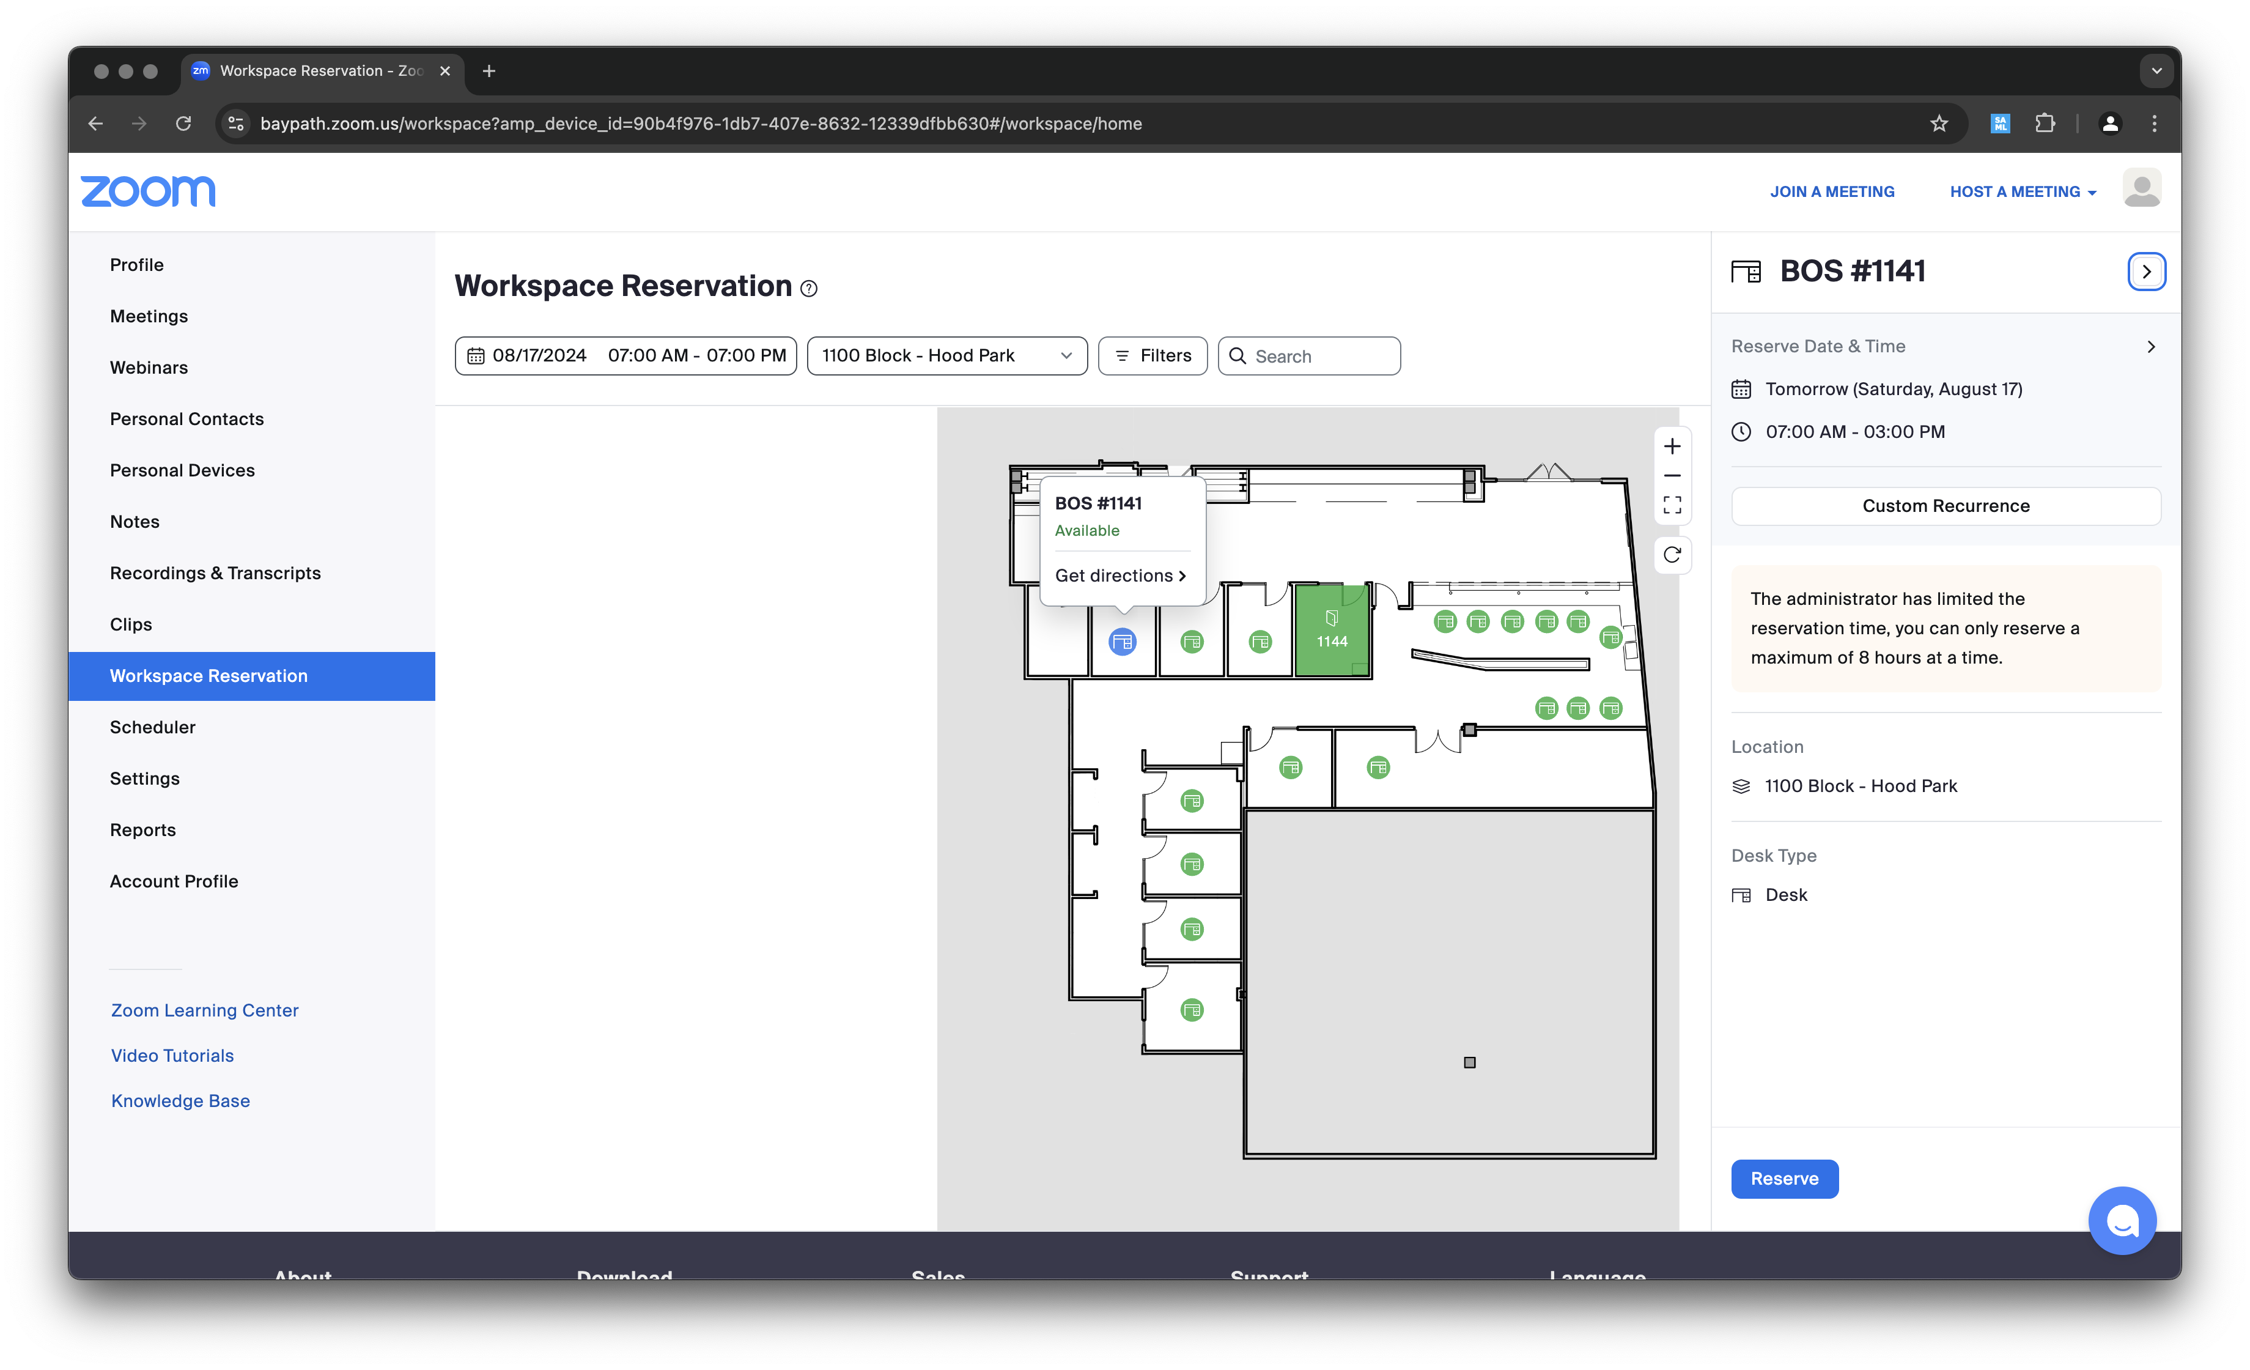Open the Host a Meeting dropdown

pos(2022,192)
